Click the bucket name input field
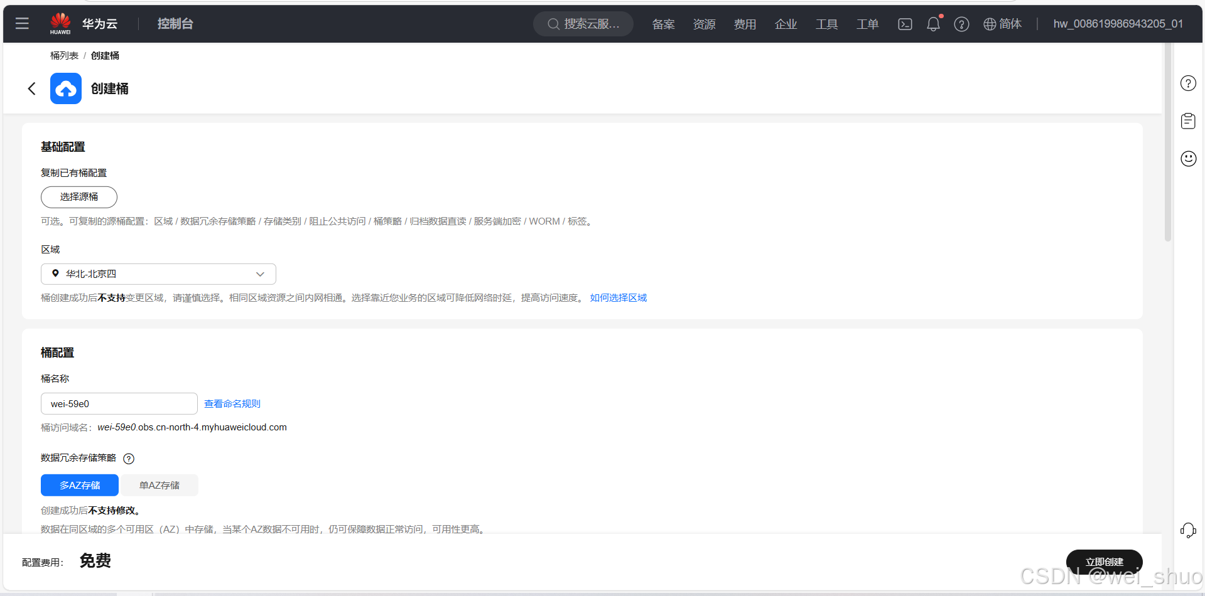Viewport: 1205px width, 596px height. pyautogui.click(x=119, y=403)
